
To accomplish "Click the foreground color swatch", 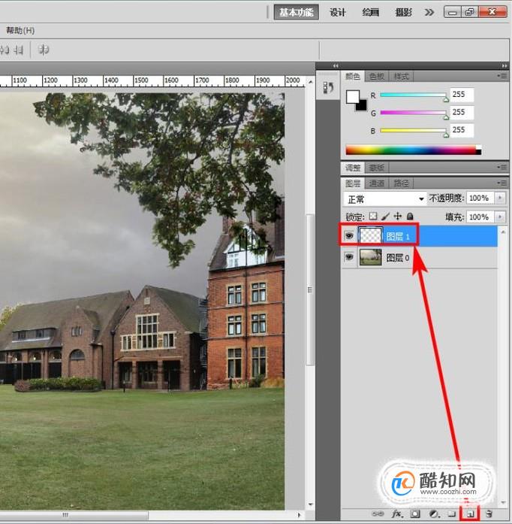I will (352, 97).
